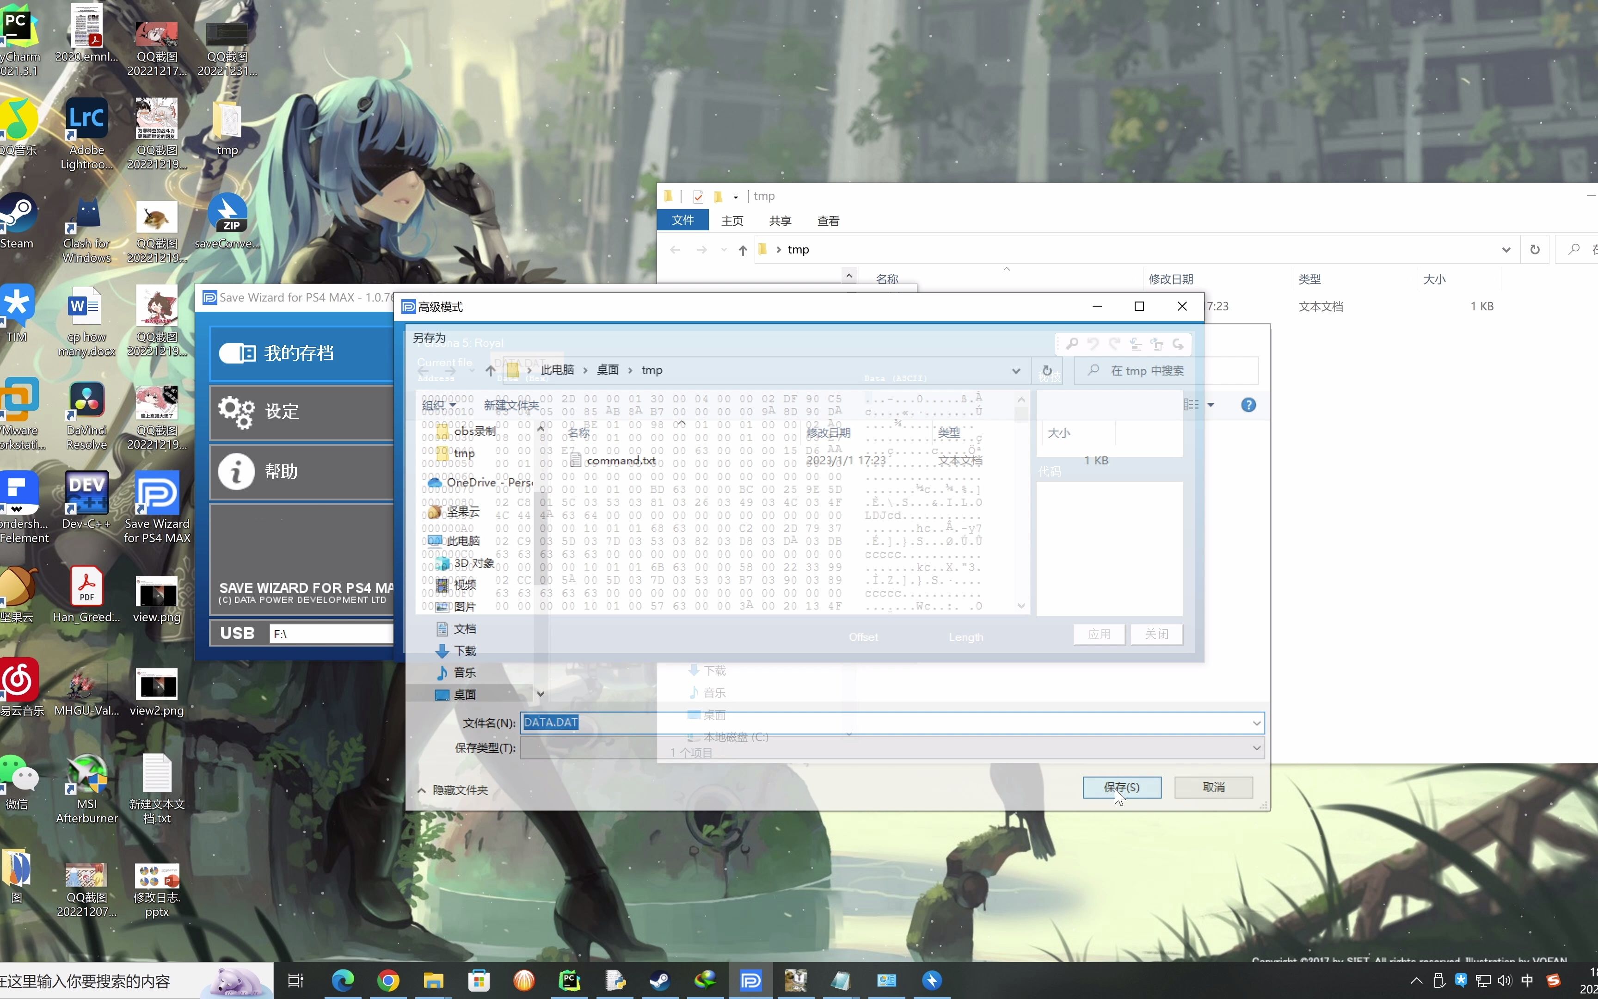Viewport: 1598px width, 999px height.
Task: Expand address history dropdown in Save As dialog
Action: [1015, 370]
